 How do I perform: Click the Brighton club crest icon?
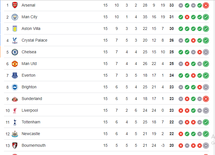pyautogui.click(x=15, y=87)
